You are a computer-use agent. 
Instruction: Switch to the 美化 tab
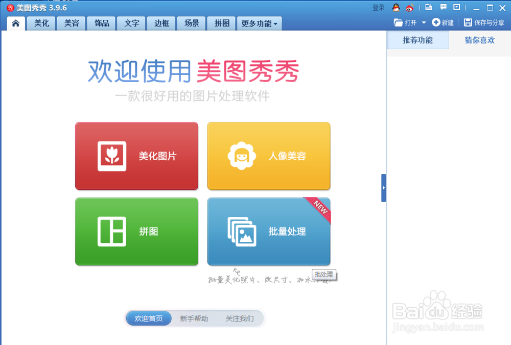pos(42,23)
